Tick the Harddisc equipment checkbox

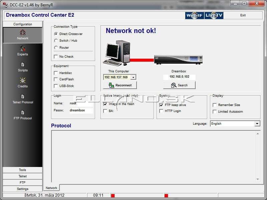tap(56, 73)
